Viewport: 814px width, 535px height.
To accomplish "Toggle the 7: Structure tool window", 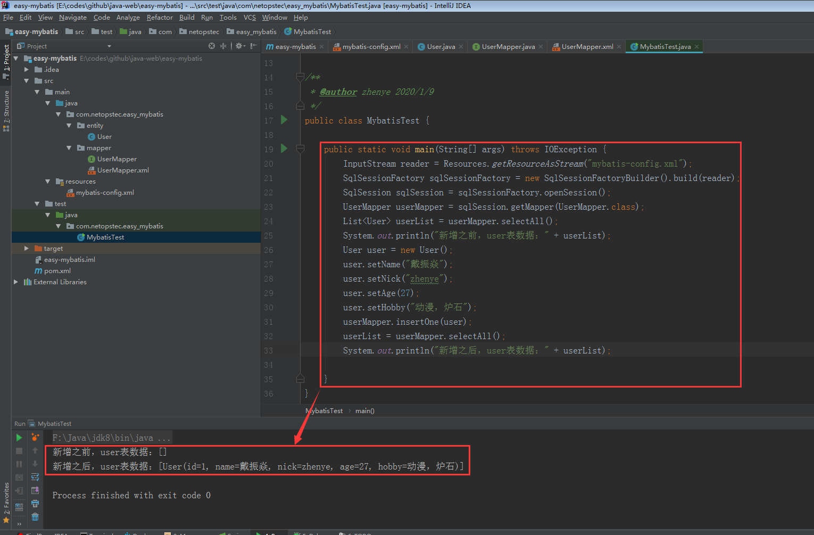I will [6, 111].
